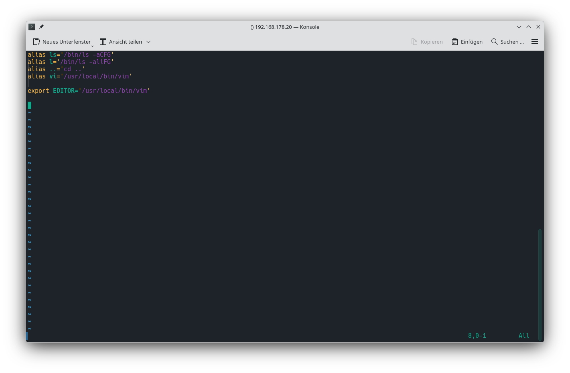The image size is (570, 373).
Task: Maximize the Konsole window
Action: [529, 27]
